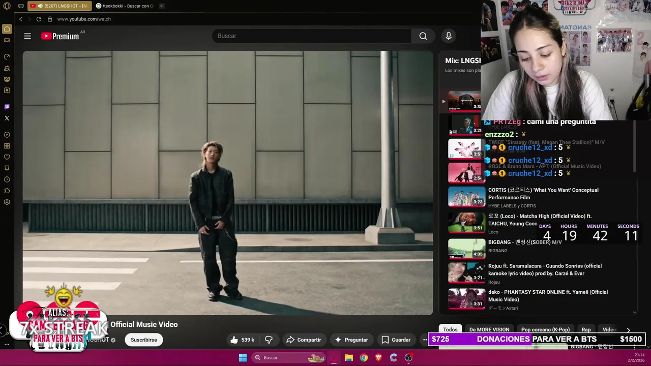This screenshot has width=651, height=366.
Task: Reload the page
Action: tap(39, 19)
